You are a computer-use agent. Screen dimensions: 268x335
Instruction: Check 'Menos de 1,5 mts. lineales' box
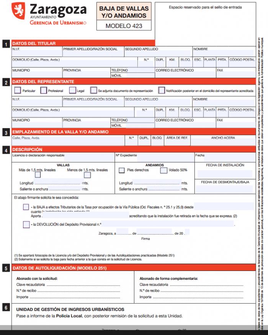click(87, 175)
